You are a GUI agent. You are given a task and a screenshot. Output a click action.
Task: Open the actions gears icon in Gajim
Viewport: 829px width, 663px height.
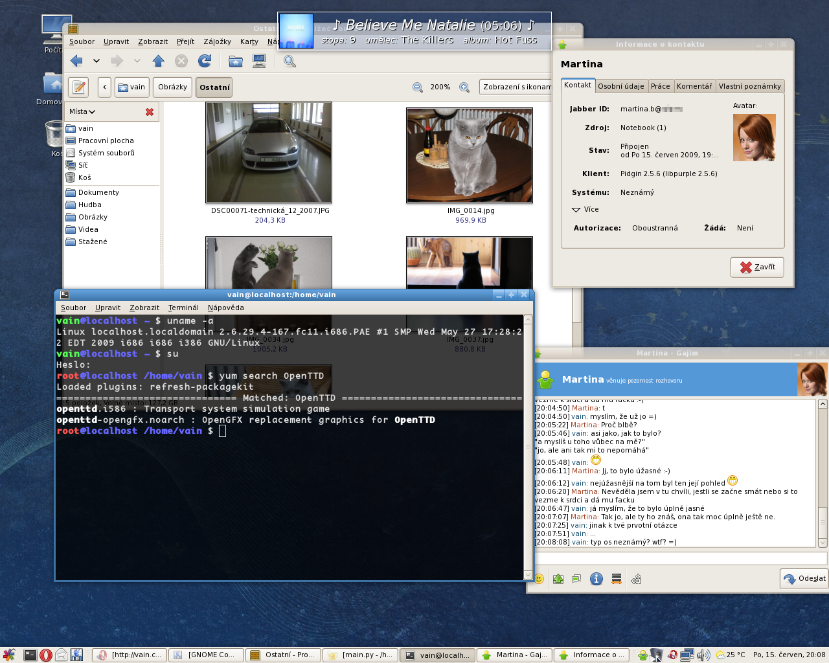[x=637, y=579]
